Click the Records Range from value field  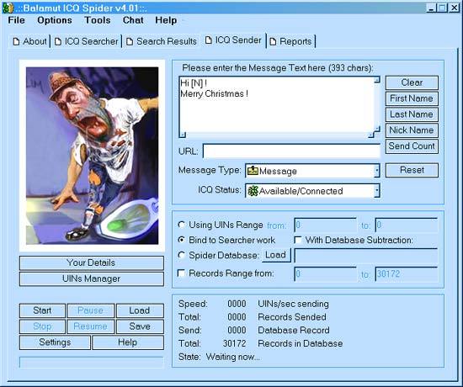[326, 274]
